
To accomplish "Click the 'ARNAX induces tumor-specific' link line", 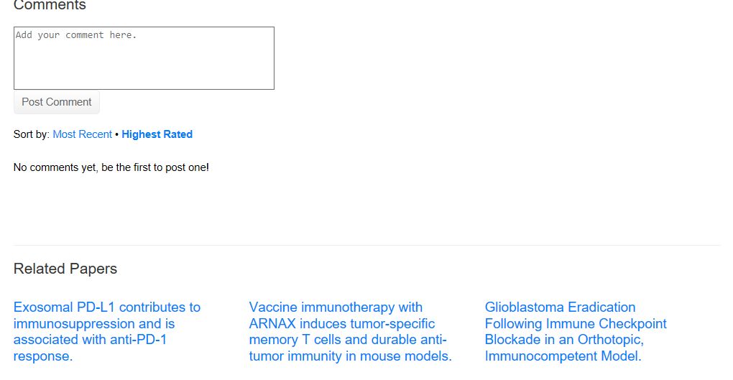I will point(342,324).
